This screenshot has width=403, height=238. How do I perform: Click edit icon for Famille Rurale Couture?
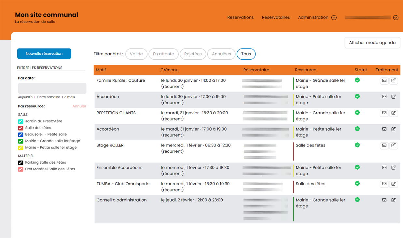coord(394,80)
